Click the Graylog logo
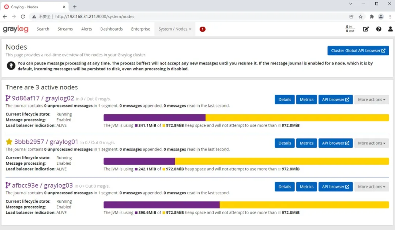 (x=16, y=29)
